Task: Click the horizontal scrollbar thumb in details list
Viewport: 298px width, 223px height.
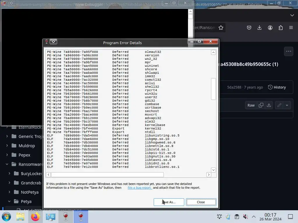Action: click(x=107, y=175)
